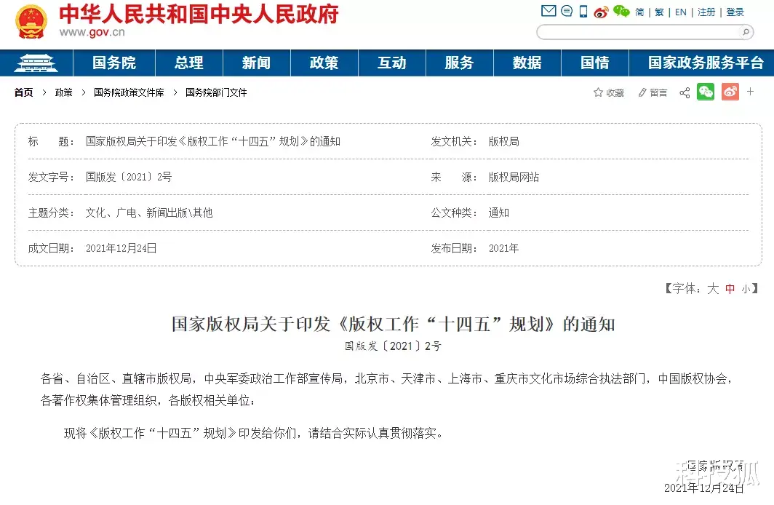Expand more share options with the plus
The width and height of the screenshot is (774, 505).
pyautogui.click(x=751, y=93)
